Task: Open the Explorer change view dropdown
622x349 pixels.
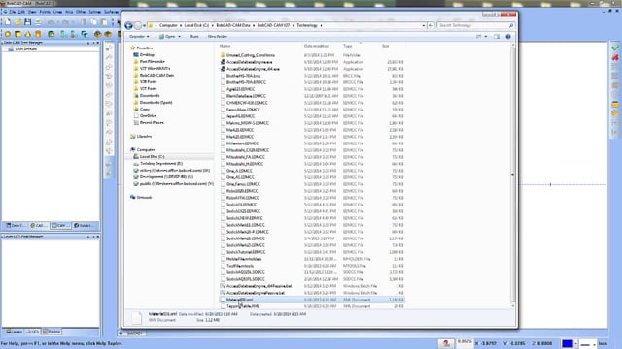Action: coord(486,37)
